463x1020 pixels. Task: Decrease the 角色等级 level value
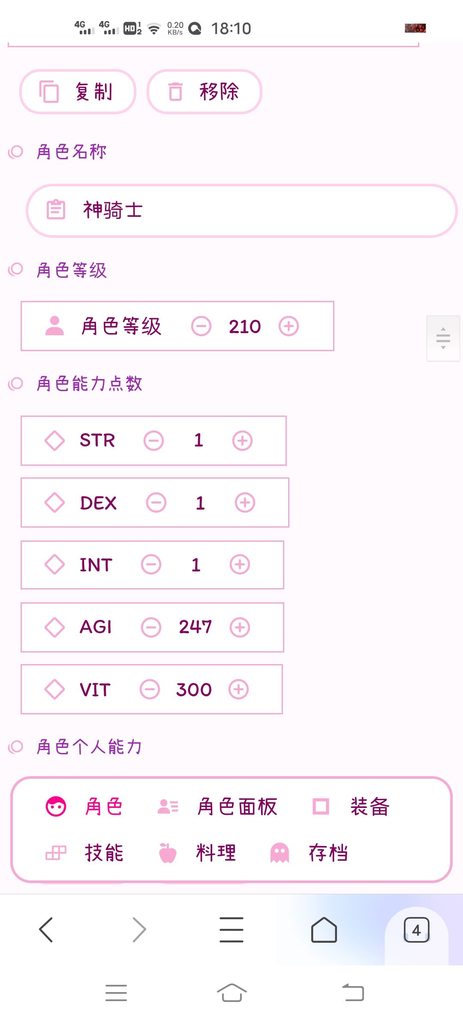(201, 326)
